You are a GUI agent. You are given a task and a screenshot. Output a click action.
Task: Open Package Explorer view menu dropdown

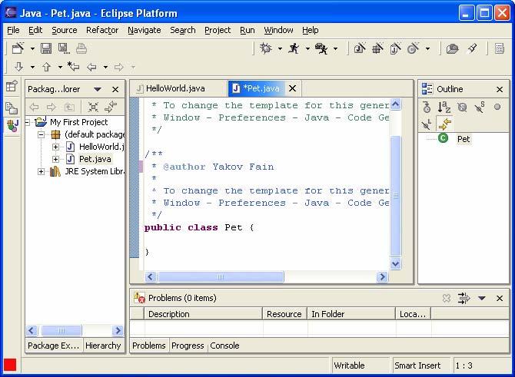tap(97, 89)
